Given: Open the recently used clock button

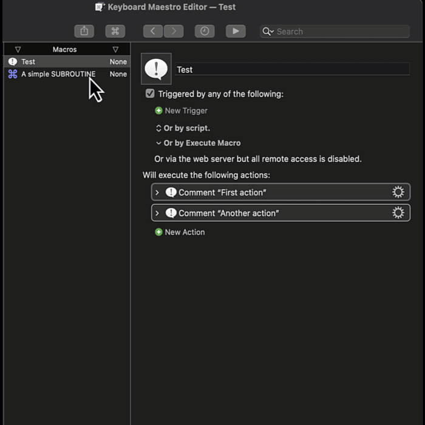Looking at the screenshot, I should 205,31.
